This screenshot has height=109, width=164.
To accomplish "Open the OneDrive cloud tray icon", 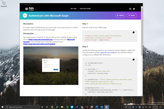I will [136, 107].
